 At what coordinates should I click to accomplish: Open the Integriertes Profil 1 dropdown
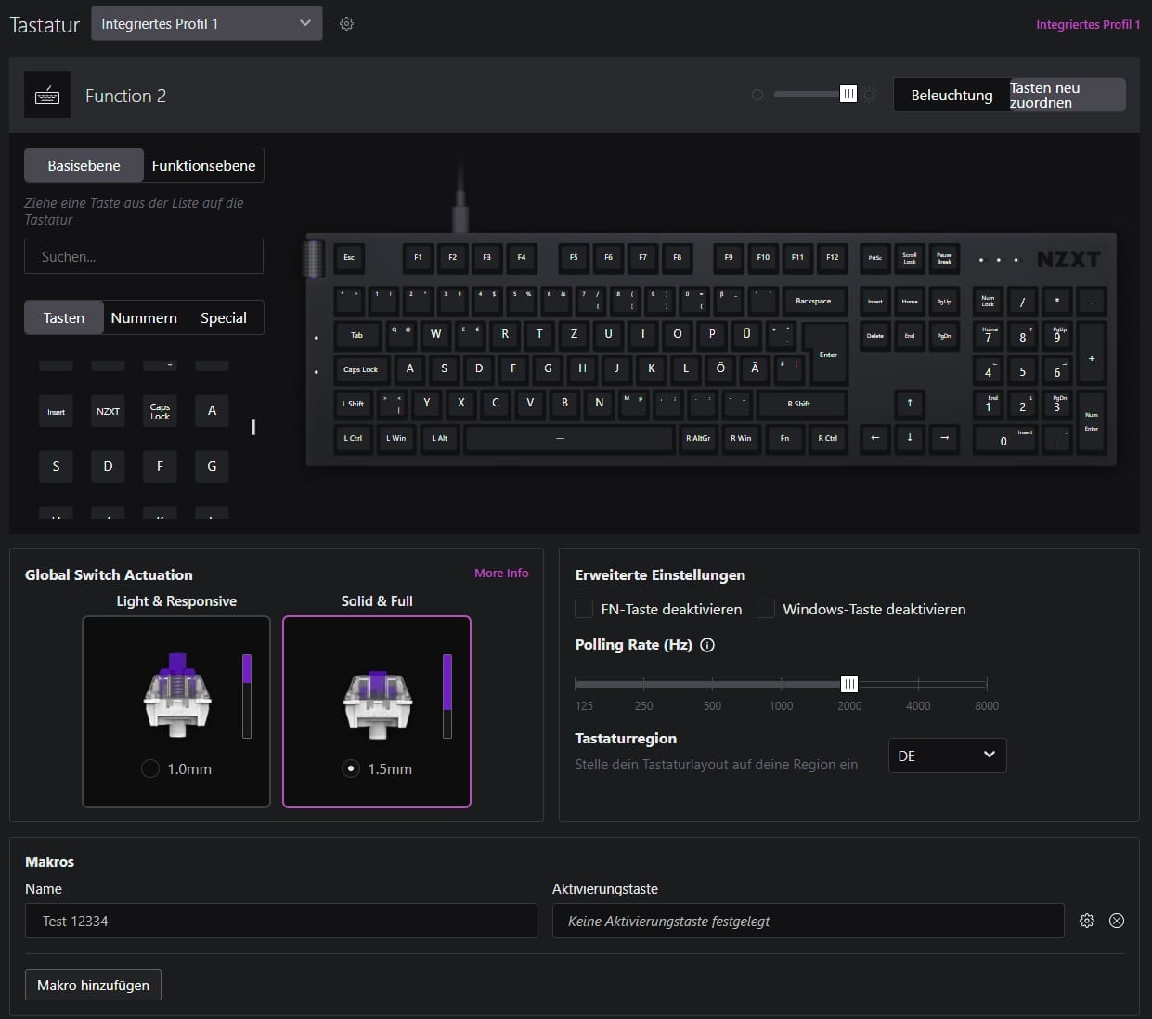206,24
